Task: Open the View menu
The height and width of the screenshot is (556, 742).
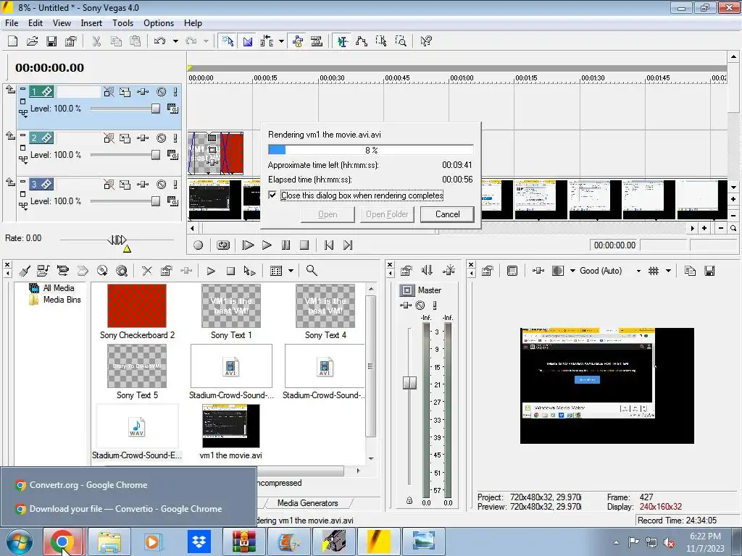Action: (62, 22)
